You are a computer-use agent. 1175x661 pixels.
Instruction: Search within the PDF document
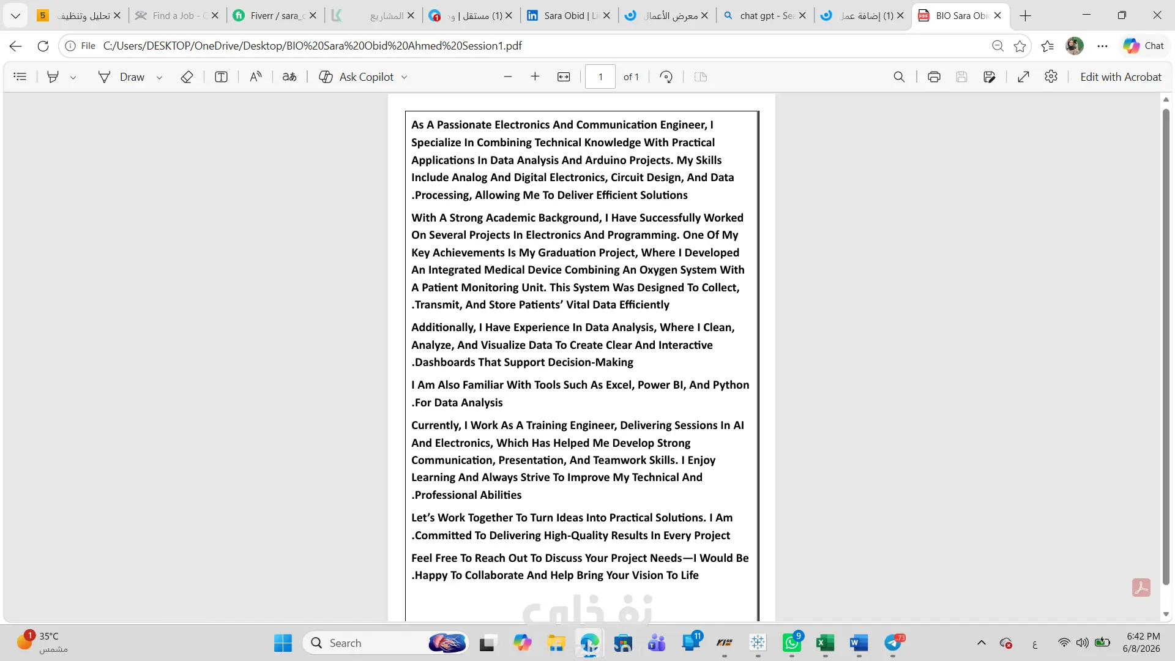pos(899,77)
